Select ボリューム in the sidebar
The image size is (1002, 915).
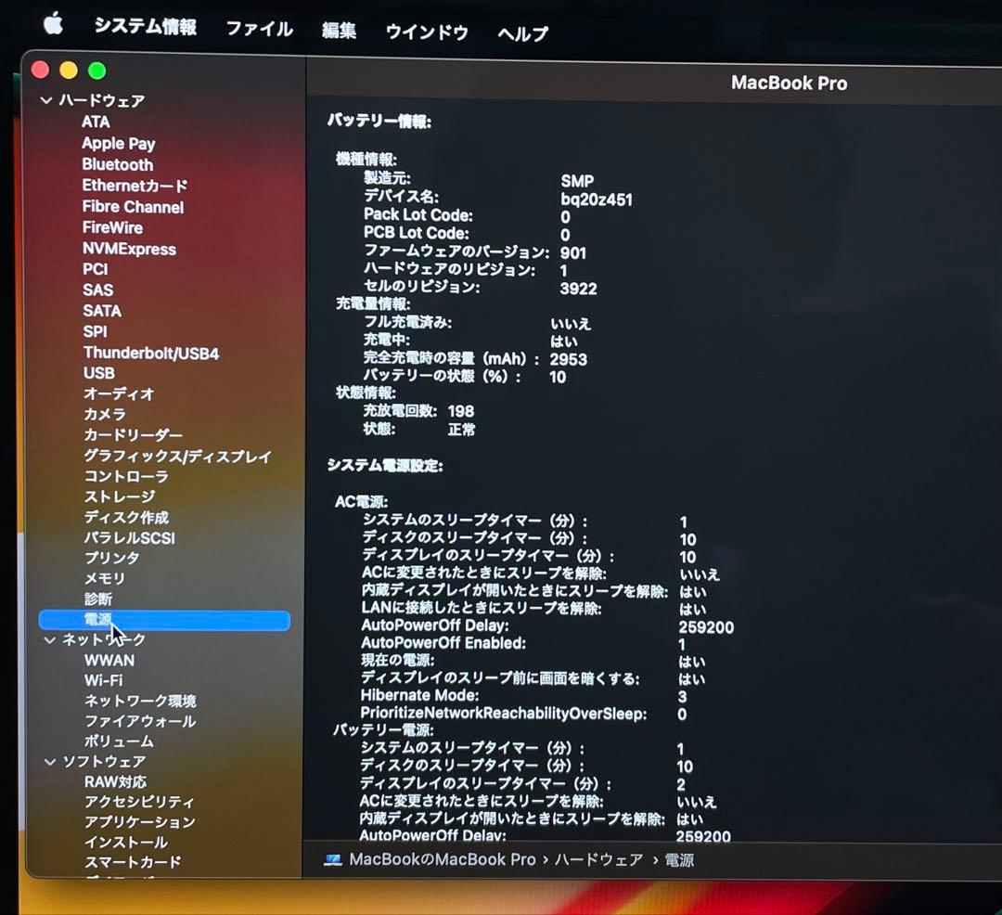(120, 741)
